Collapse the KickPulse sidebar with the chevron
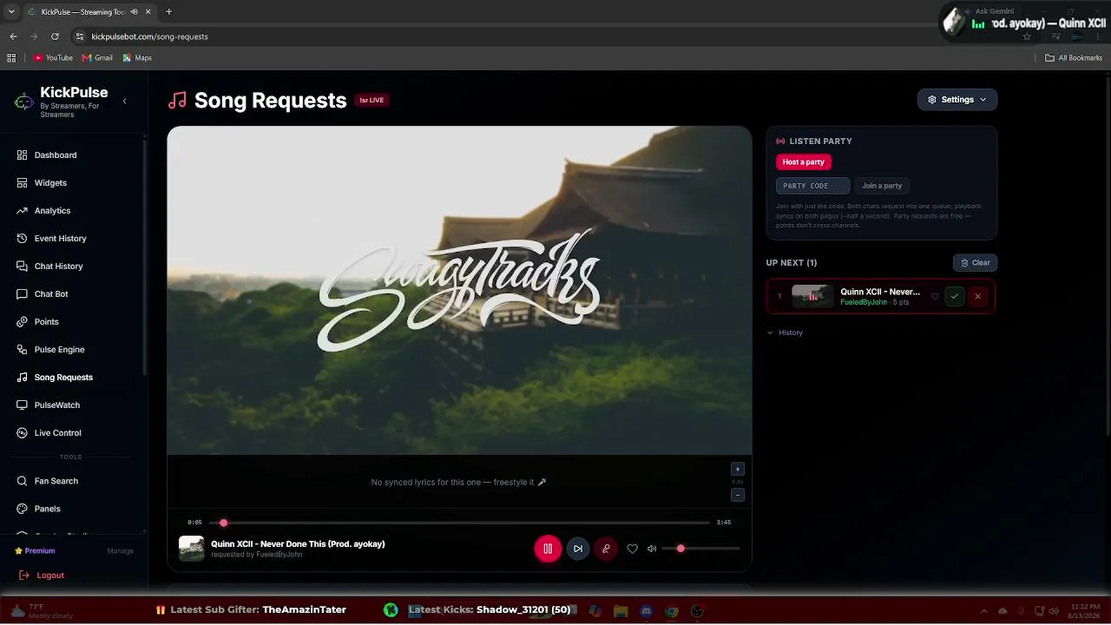Screen dimensions: 1111x625 click(124, 102)
